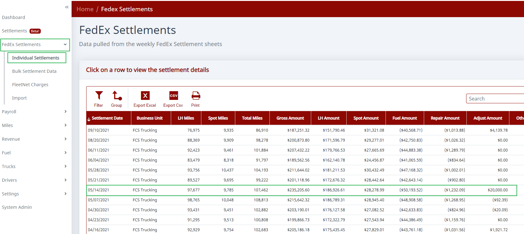The height and width of the screenshot is (234, 524).
Task: Sort by Gross Amount column
Action: pos(290,118)
